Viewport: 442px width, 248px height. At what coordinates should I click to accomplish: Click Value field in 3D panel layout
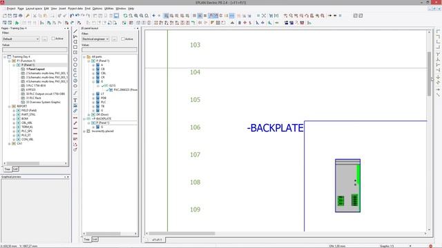pyautogui.click(x=109, y=50)
